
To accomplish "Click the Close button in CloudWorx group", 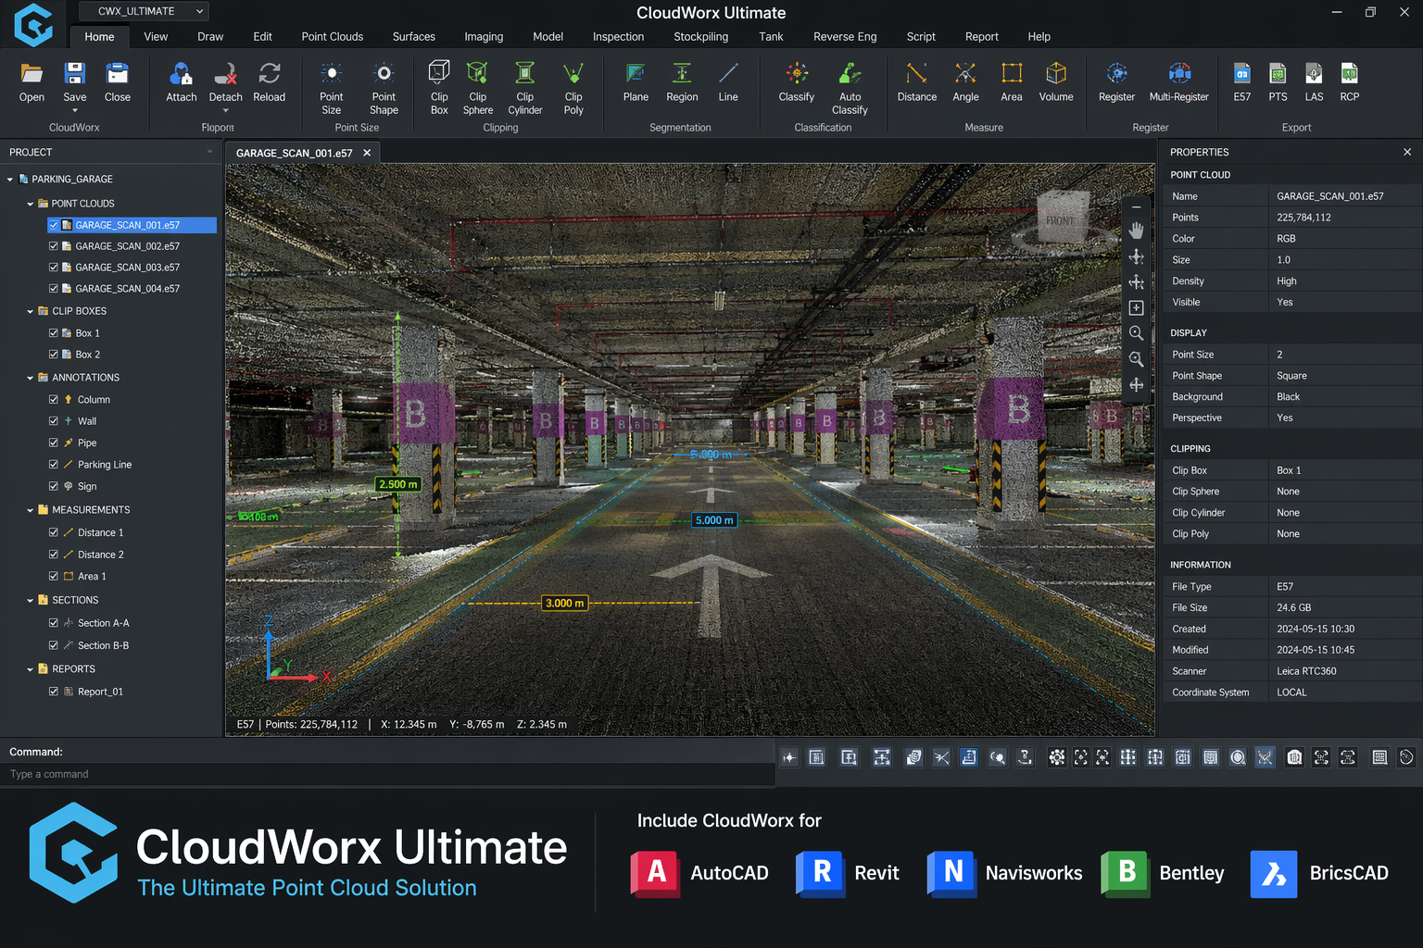I will 118,82.
